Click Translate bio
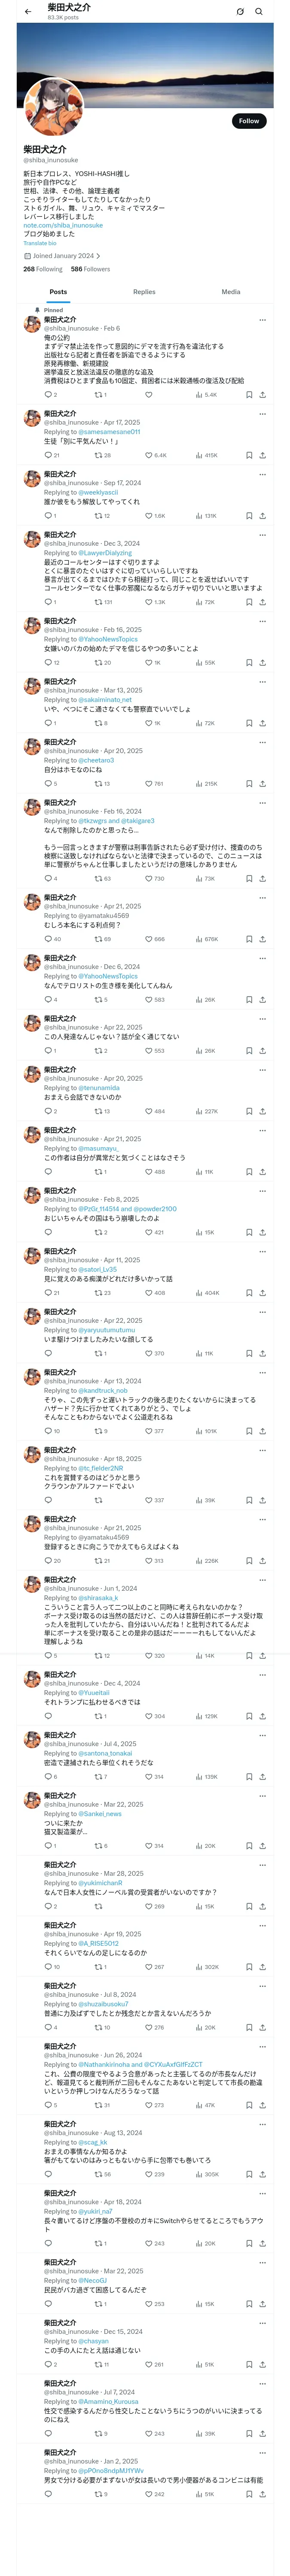The image size is (290, 2576). pyautogui.click(x=40, y=243)
